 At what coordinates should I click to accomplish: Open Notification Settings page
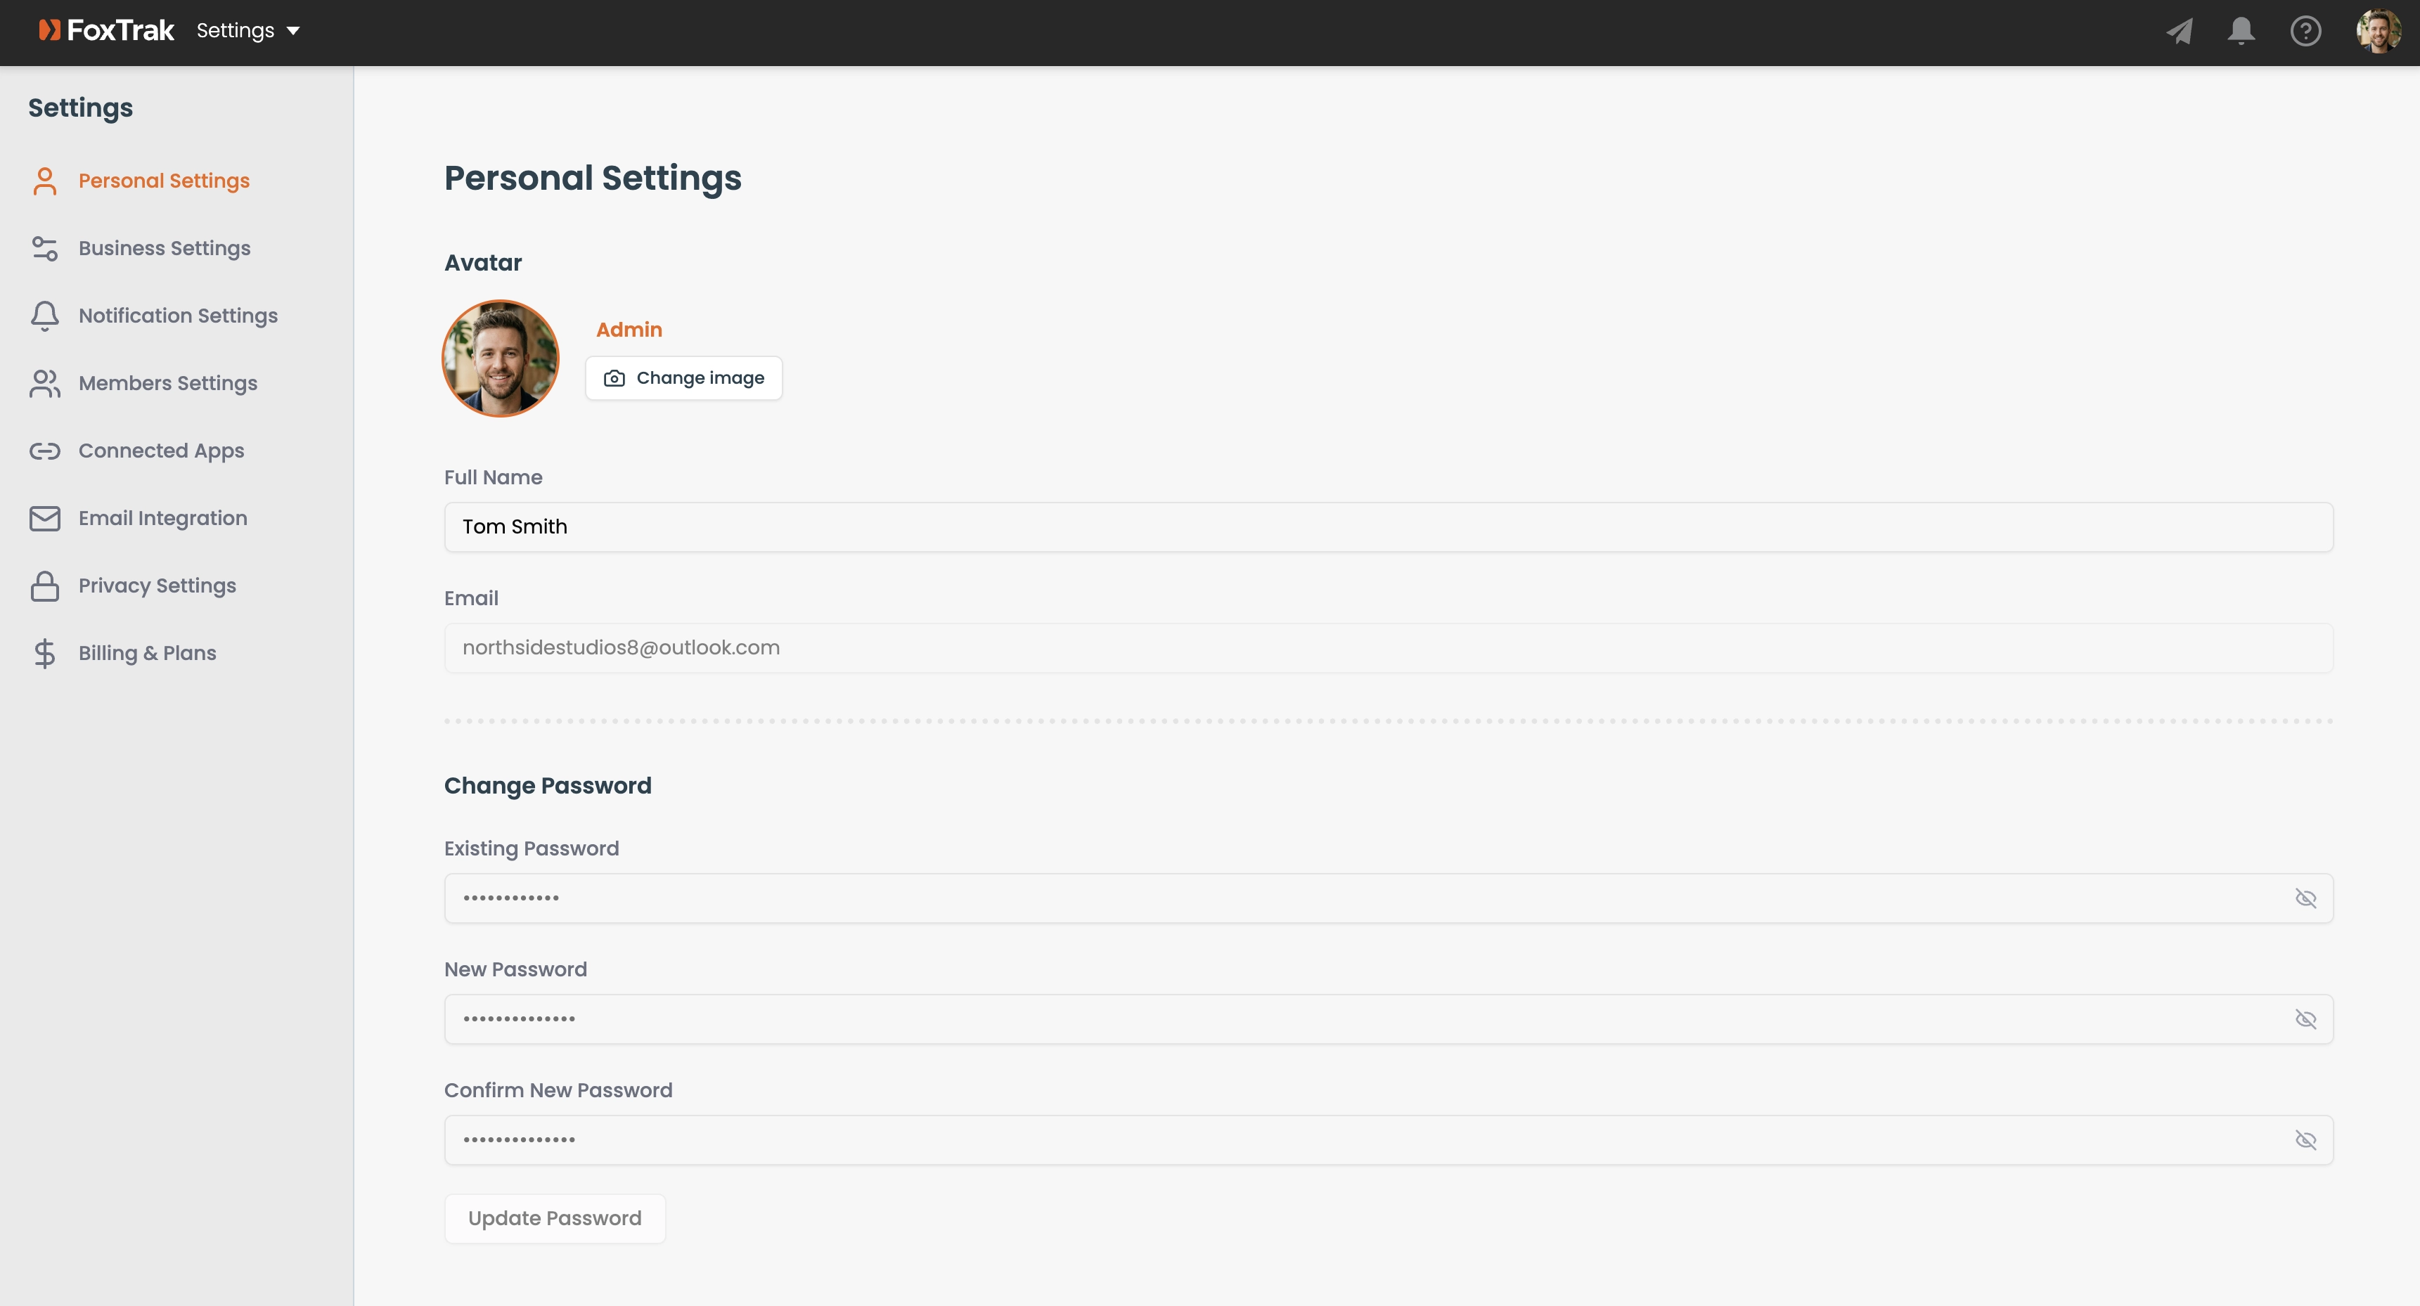pyautogui.click(x=179, y=316)
